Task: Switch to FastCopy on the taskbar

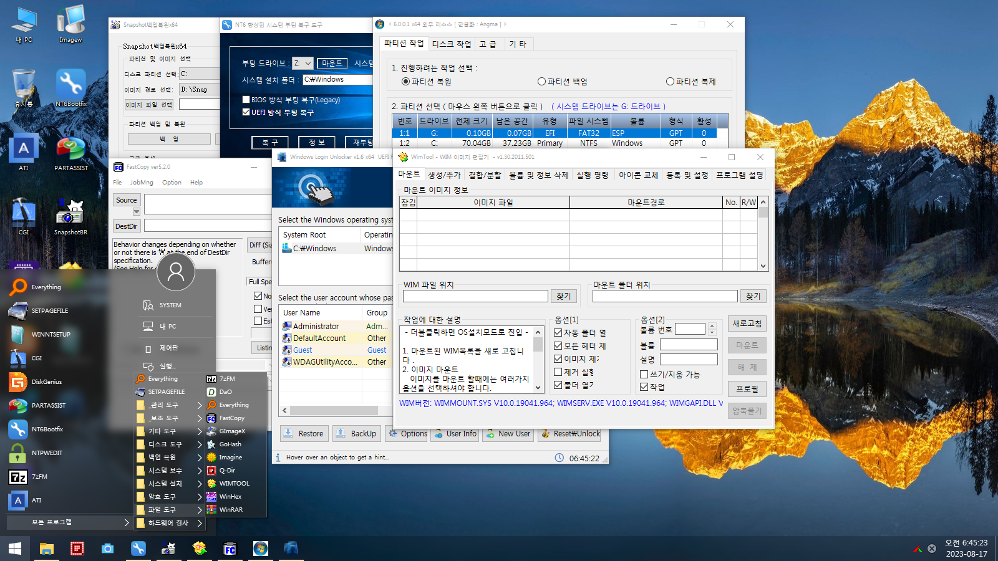Action: pos(230,549)
